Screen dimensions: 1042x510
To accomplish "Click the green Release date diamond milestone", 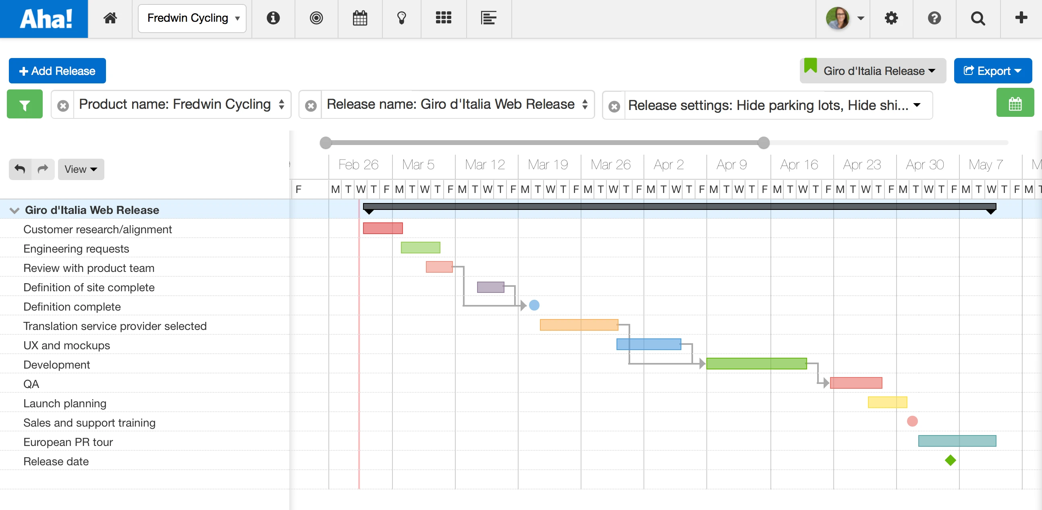I will (950, 460).
